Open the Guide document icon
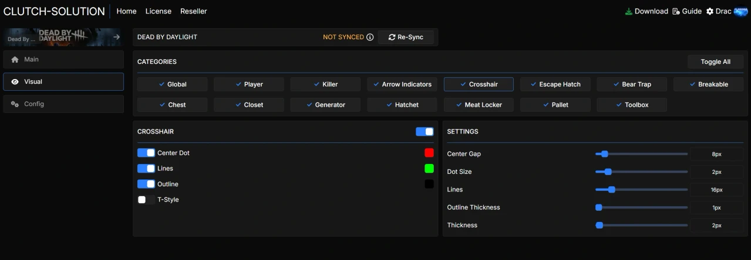This screenshot has width=751, height=260. pyautogui.click(x=676, y=11)
